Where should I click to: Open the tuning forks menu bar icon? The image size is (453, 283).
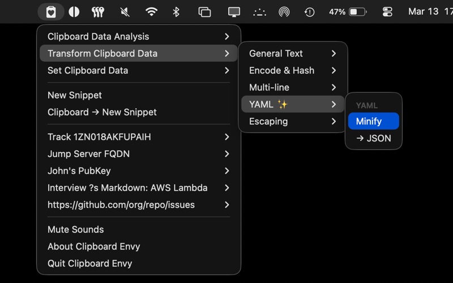pyautogui.click(x=97, y=12)
